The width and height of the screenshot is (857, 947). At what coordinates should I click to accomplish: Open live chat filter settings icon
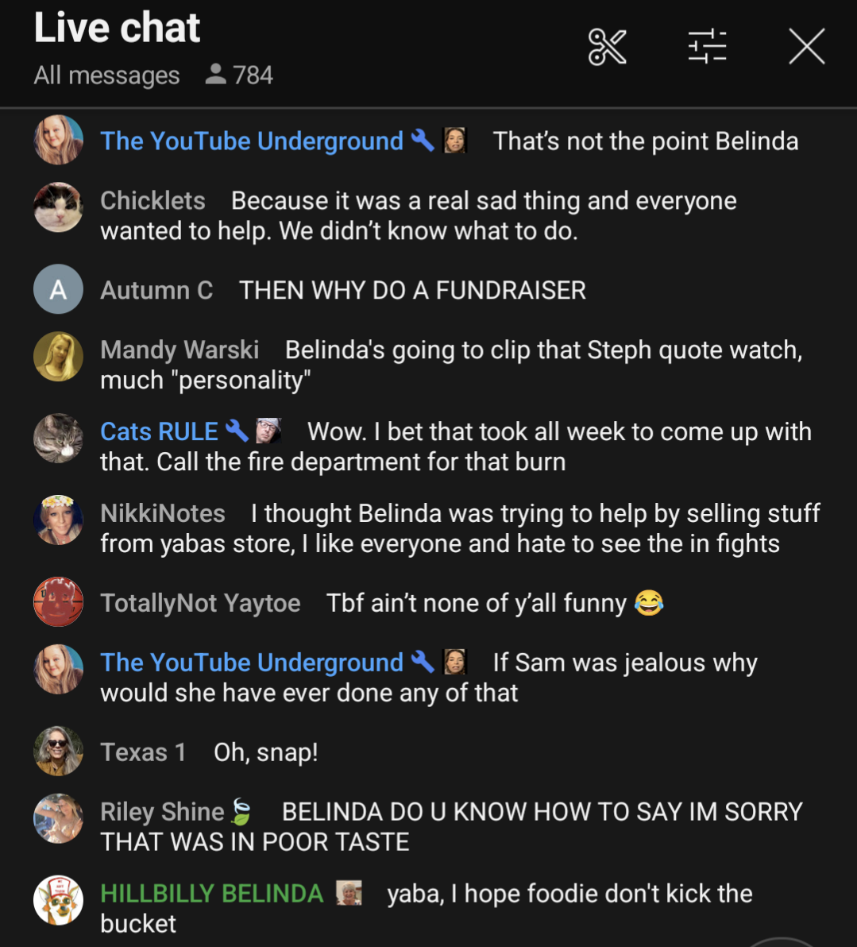coord(707,46)
